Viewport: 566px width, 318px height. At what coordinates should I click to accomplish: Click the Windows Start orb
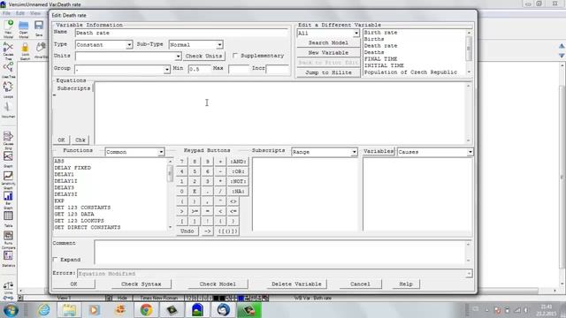coord(11,310)
